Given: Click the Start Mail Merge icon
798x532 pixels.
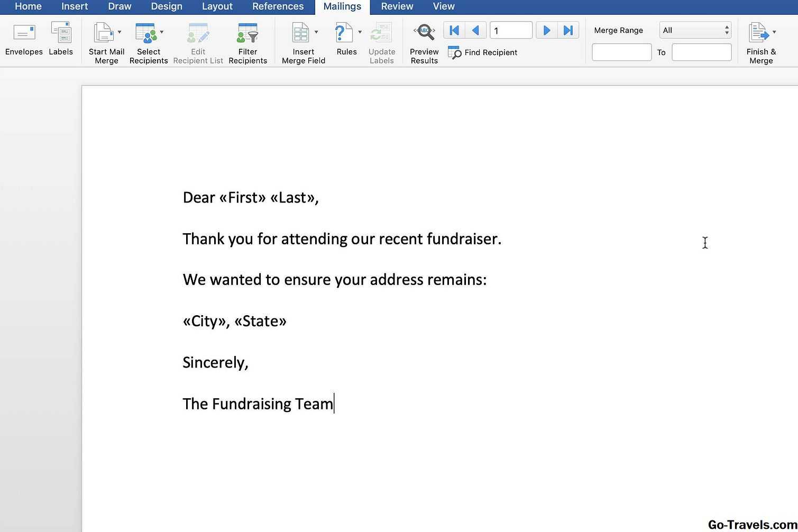Looking at the screenshot, I should pos(103,32).
